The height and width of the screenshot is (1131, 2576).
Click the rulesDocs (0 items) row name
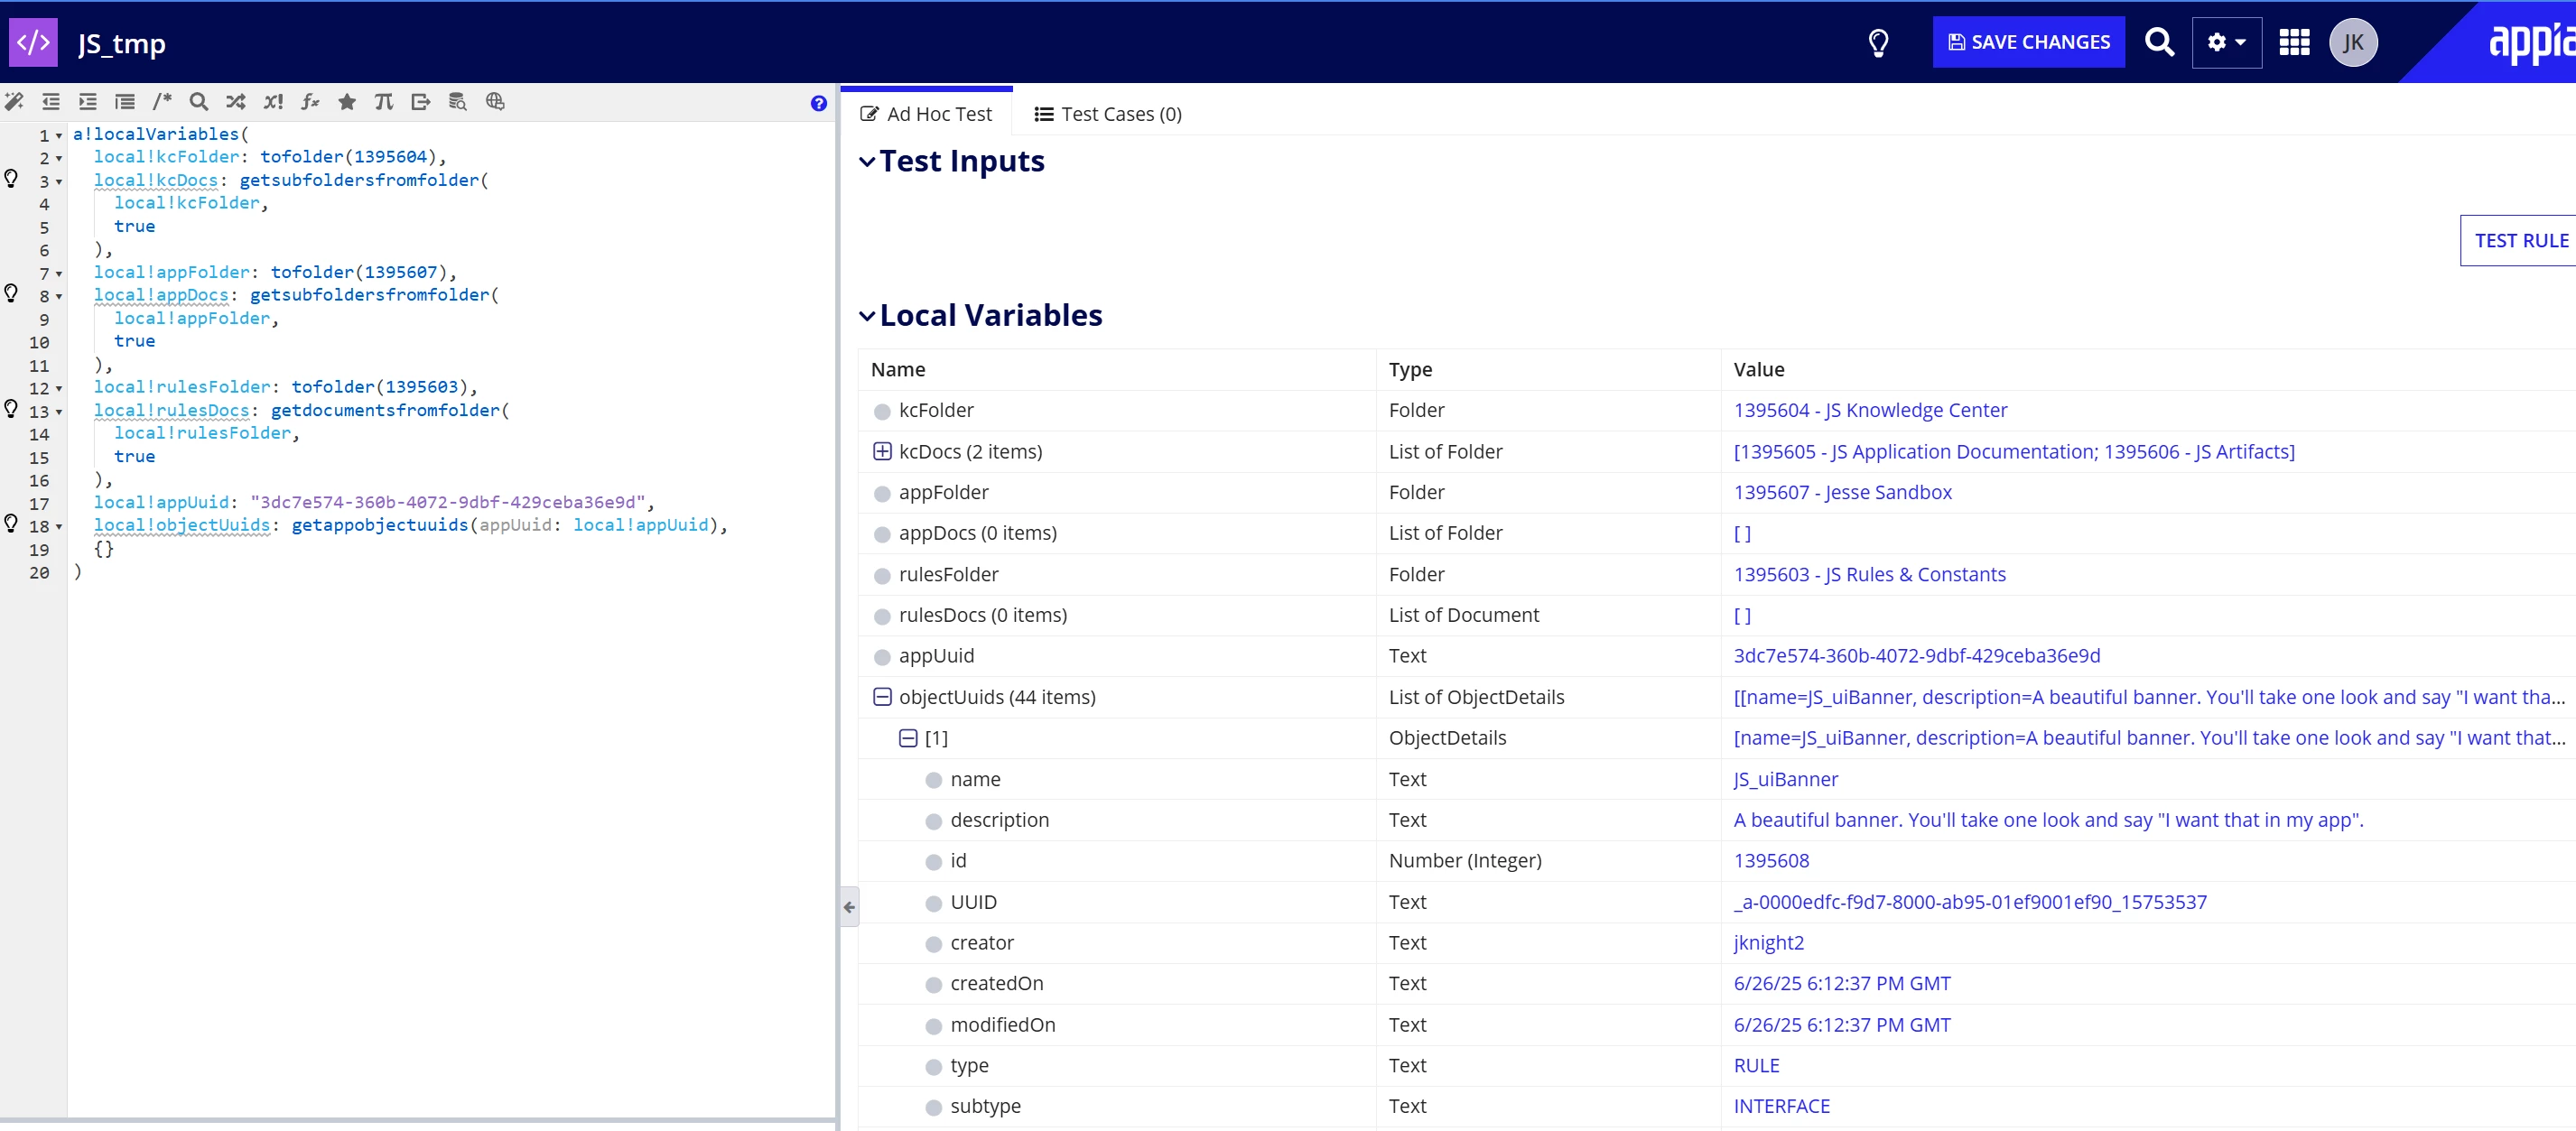(x=982, y=615)
